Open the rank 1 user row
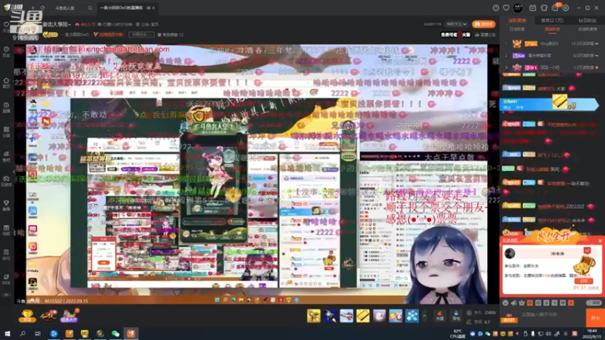This screenshot has height=340, width=605. point(552,44)
